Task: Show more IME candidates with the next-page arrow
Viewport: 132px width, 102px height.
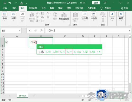Action: [x=100, y=52]
